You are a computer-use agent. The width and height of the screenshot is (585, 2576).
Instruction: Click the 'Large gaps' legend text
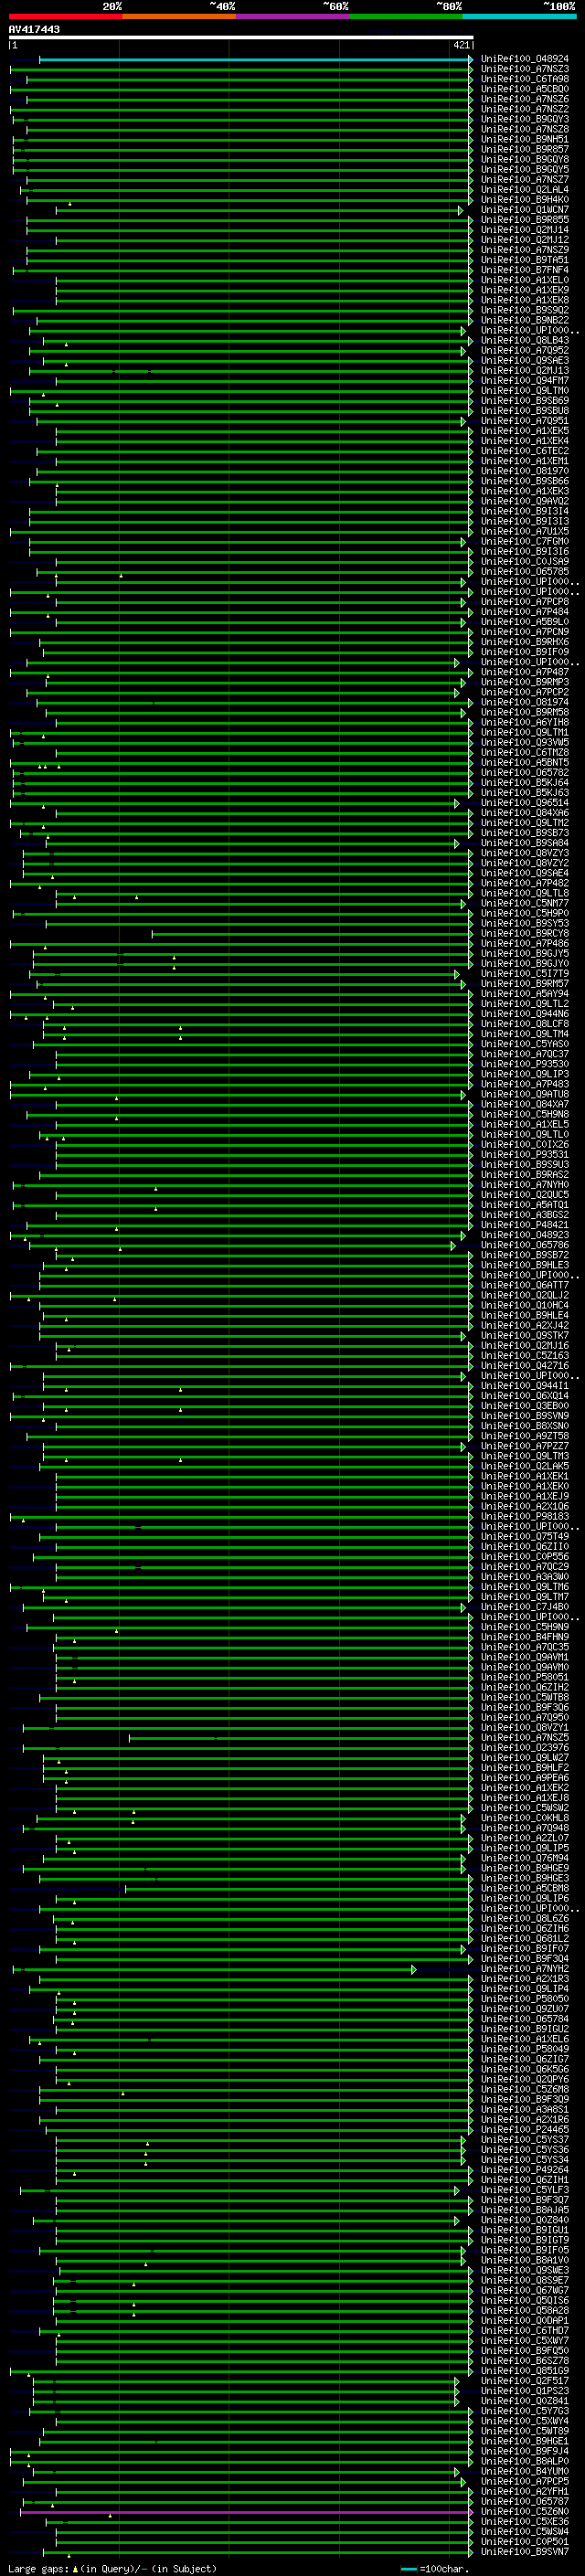click(x=39, y=2568)
